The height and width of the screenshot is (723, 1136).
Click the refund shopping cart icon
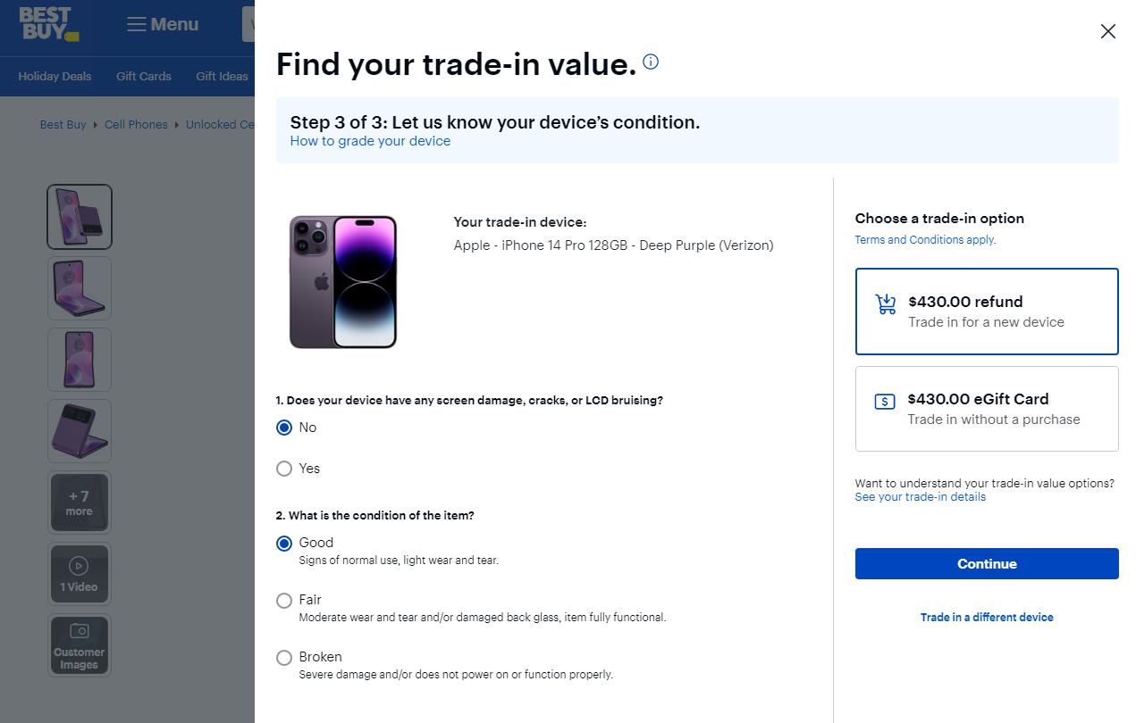coord(885,304)
